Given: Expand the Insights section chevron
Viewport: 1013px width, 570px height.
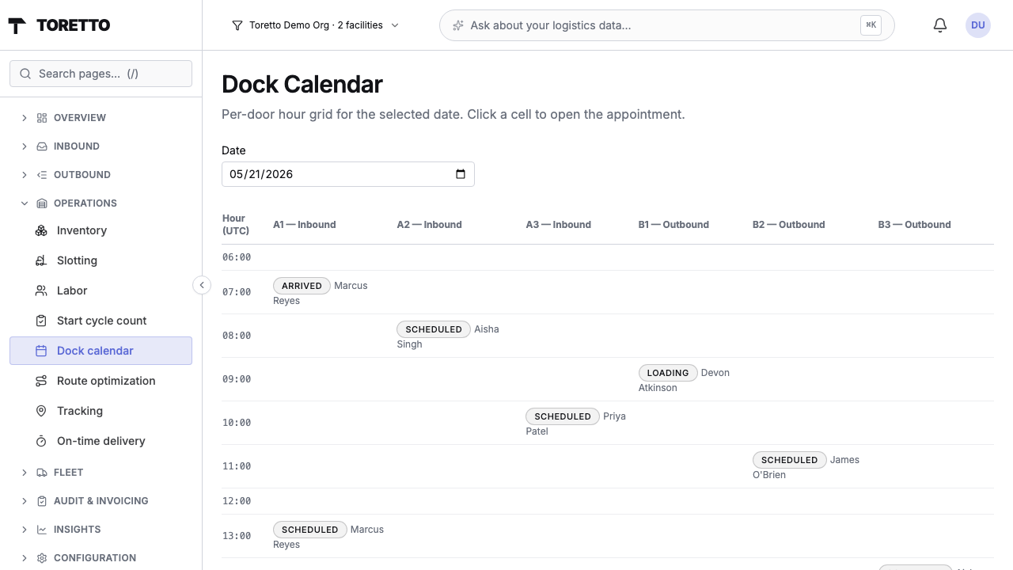Looking at the screenshot, I should [25, 530].
